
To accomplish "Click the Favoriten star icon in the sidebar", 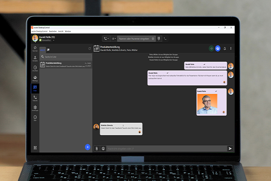I will [35, 48].
